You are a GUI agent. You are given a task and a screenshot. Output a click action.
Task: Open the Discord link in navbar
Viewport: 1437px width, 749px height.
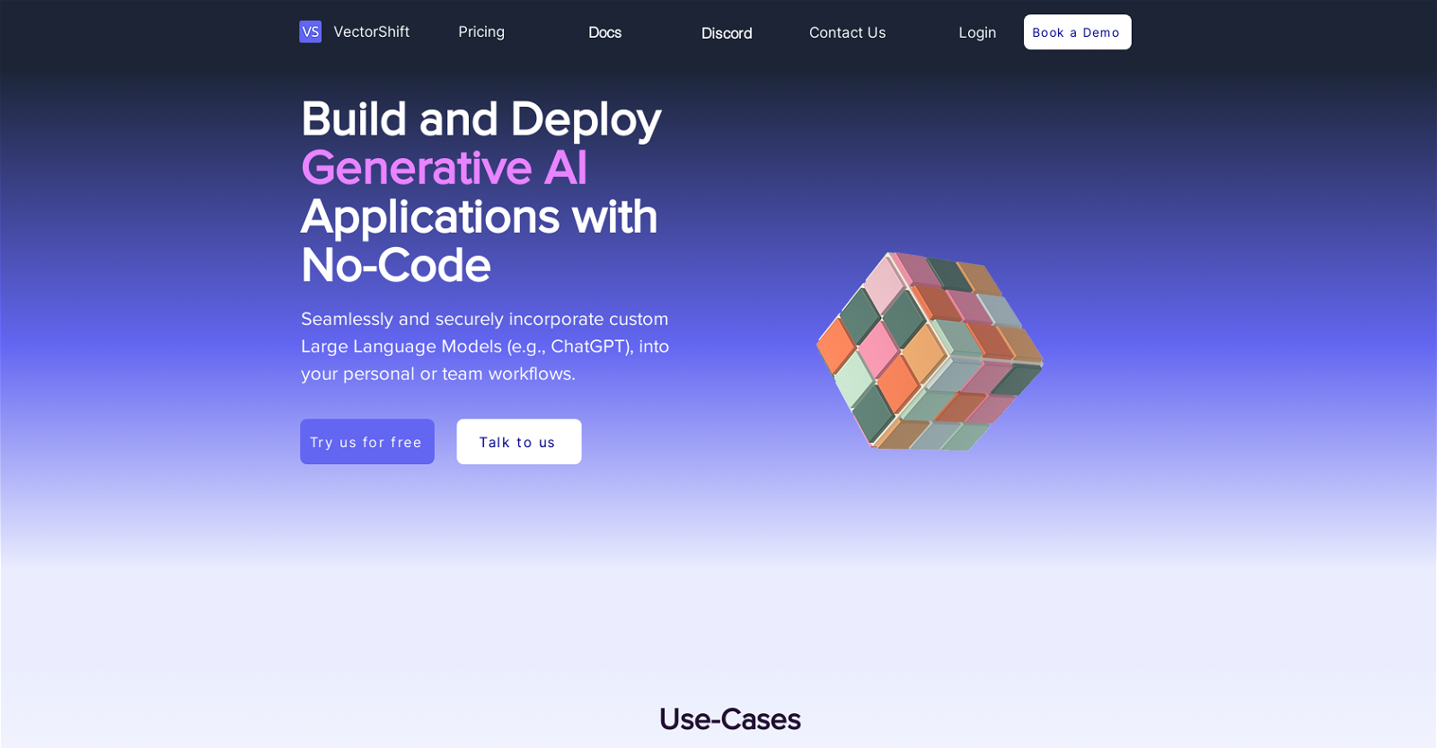click(727, 33)
